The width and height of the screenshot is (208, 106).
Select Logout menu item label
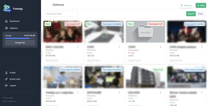pos(13,86)
